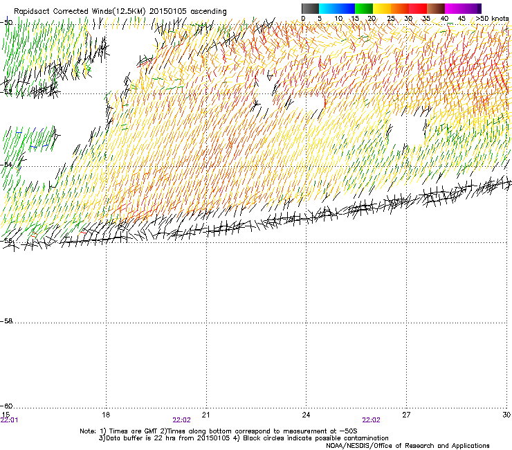The width and height of the screenshot is (512, 450).
Task: Click the note 'Black circles indicate possible contamination'
Action: click(x=316, y=438)
